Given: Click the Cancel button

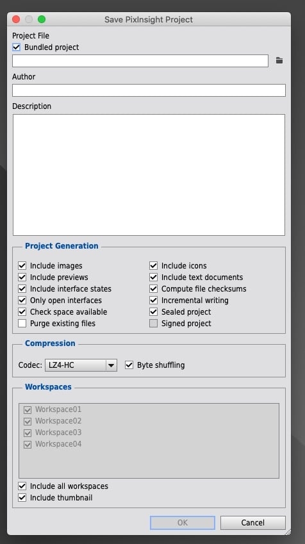Looking at the screenshot, I should click(x=252, y=522).
